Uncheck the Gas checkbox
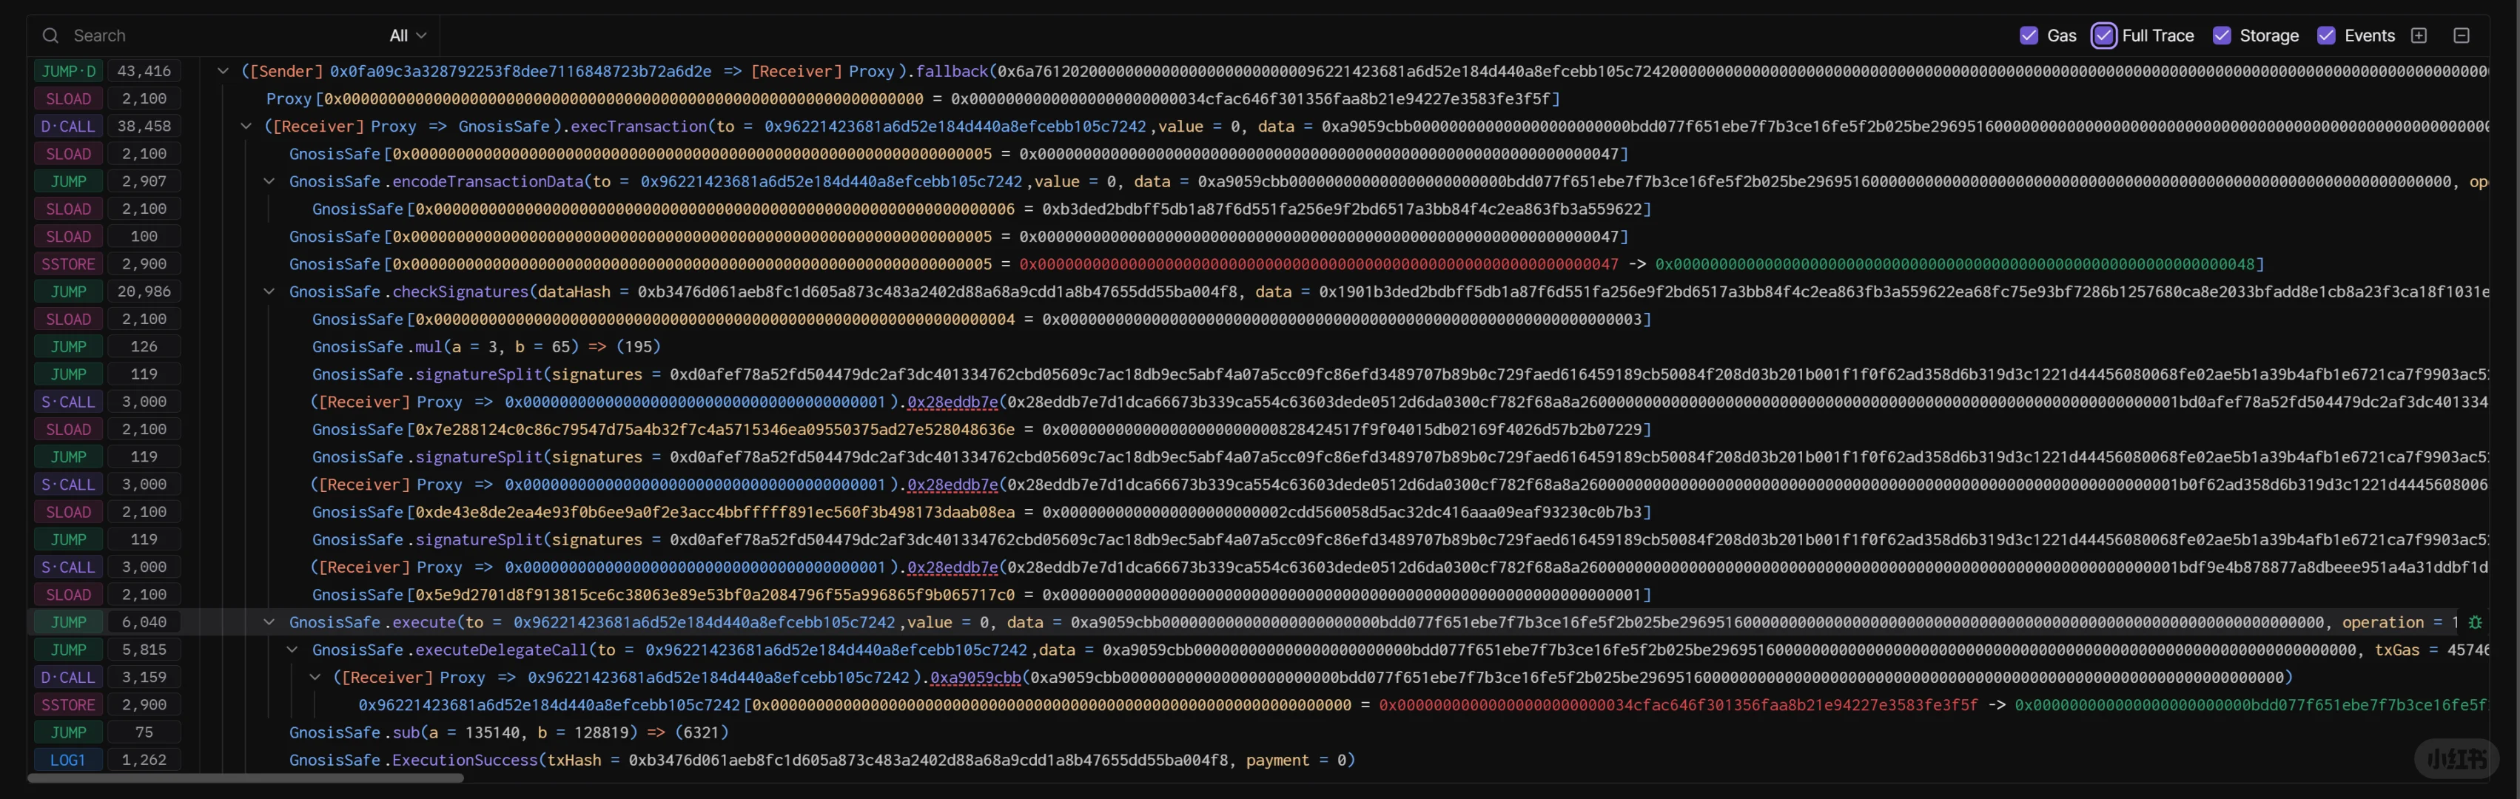This screenshot has width=2520, height=799. point(2028,36)
